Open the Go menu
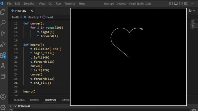 [50, 4]
